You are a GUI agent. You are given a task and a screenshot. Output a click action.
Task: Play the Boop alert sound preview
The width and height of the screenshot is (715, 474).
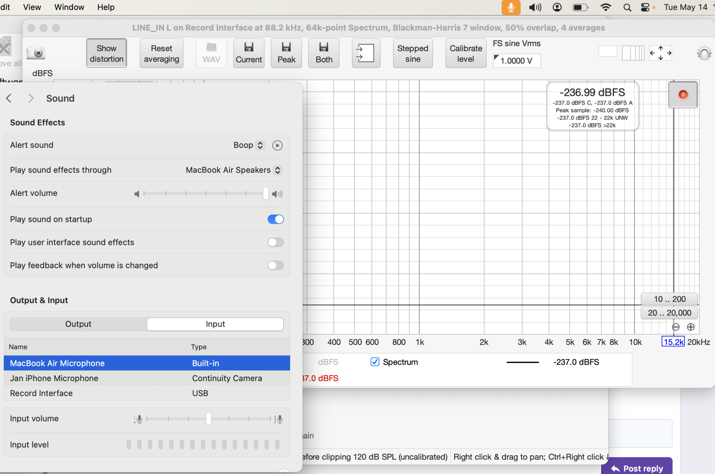[x=277, y=145]
